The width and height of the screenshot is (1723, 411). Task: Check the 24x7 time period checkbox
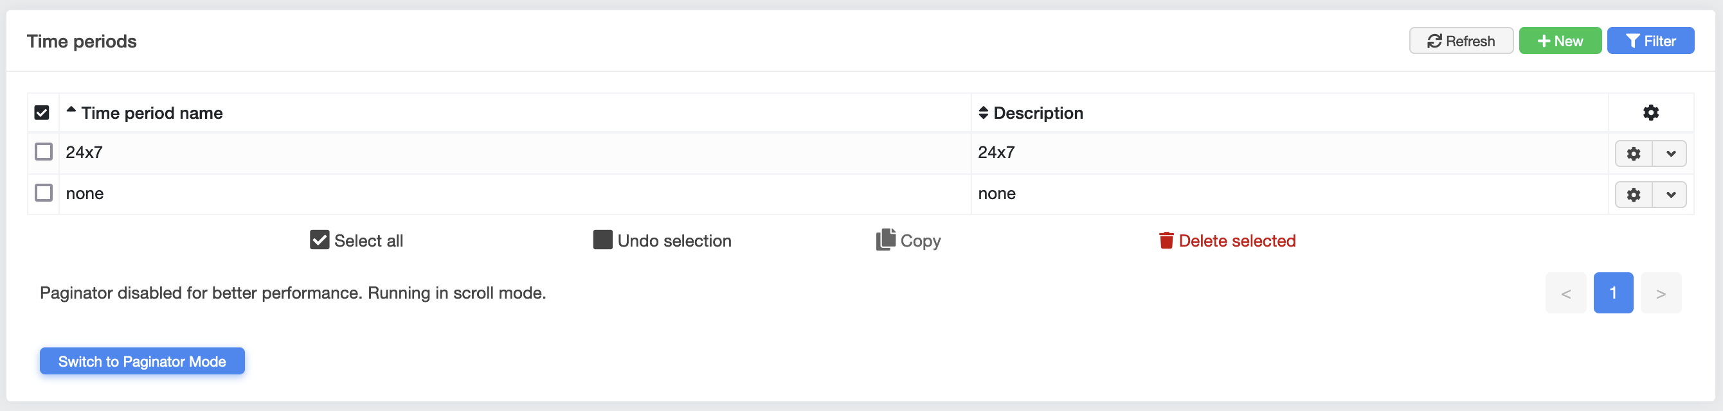coord(44,152)
